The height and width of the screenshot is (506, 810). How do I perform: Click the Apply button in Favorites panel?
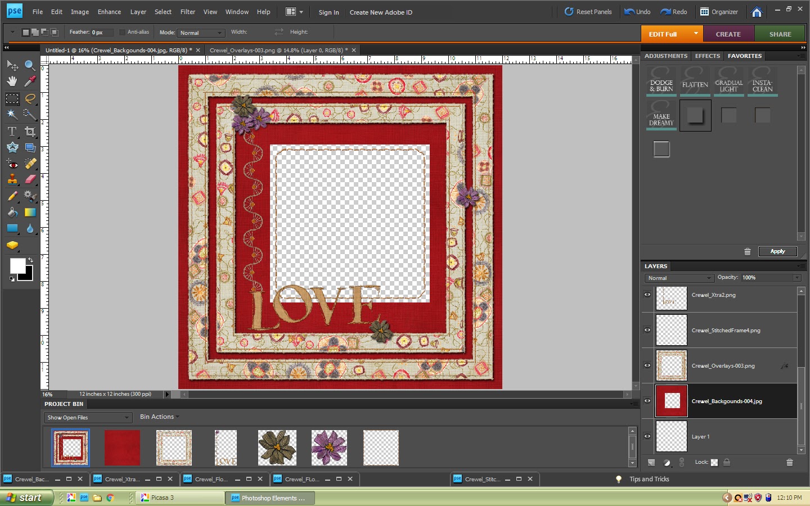[x=777, y=251]
